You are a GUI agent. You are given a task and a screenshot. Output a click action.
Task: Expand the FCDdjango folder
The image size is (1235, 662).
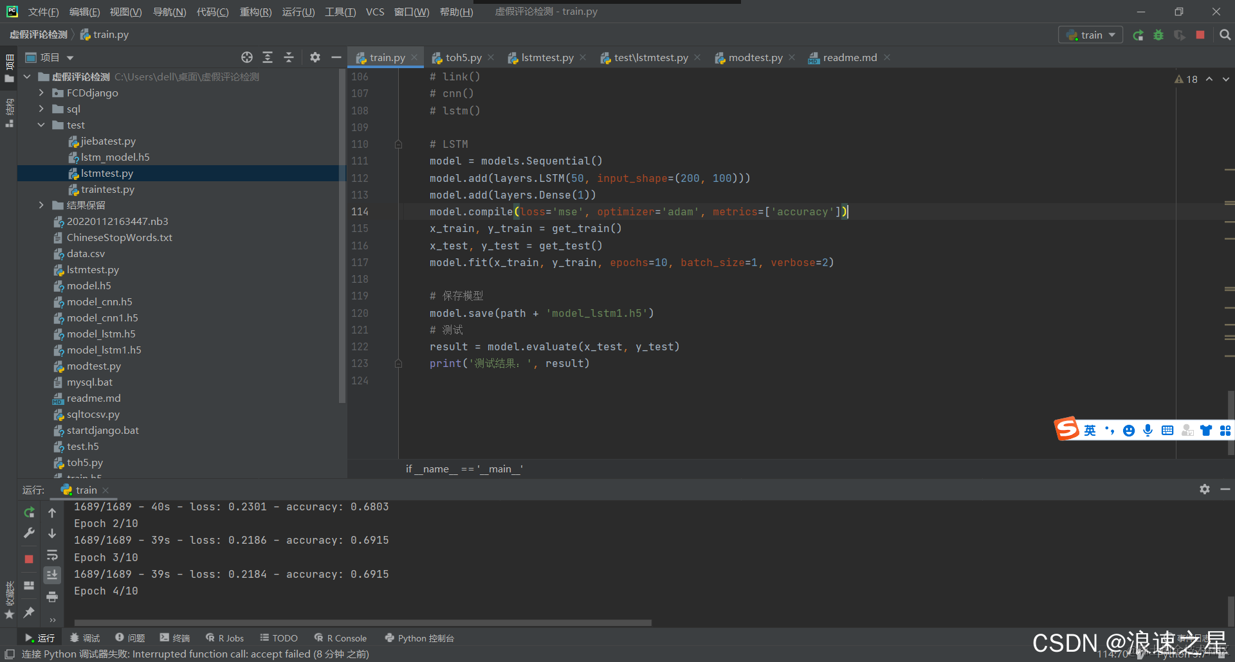41,93
